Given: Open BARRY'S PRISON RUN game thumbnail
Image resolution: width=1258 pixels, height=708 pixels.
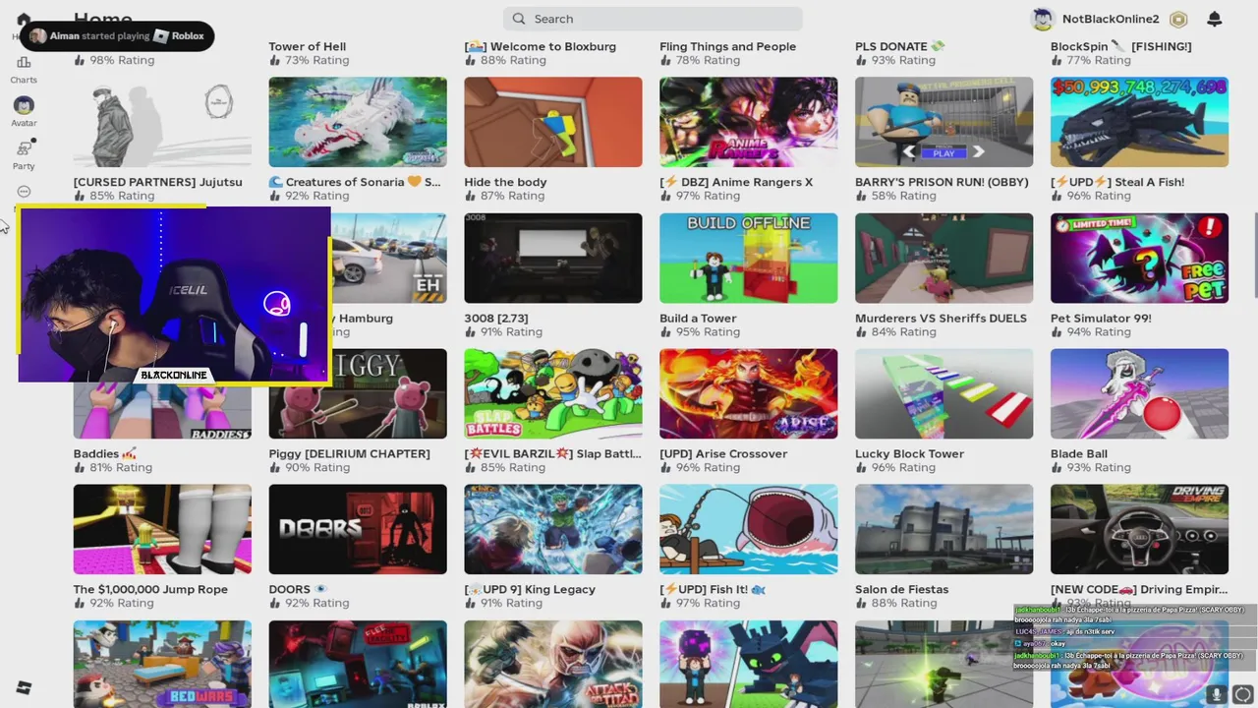Looking at the screenshot, I should (944, 122).
